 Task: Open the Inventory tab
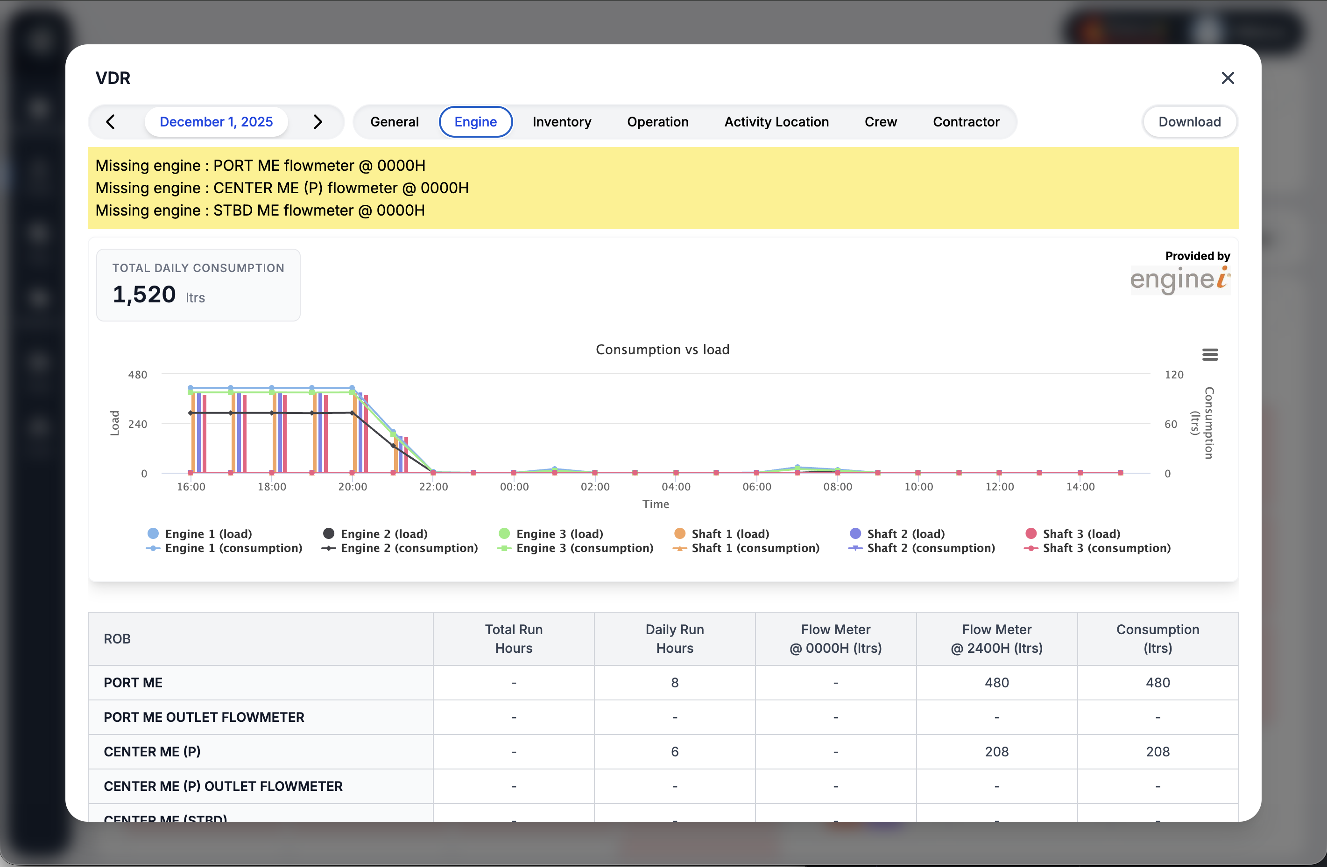click(x=561, y=121)
